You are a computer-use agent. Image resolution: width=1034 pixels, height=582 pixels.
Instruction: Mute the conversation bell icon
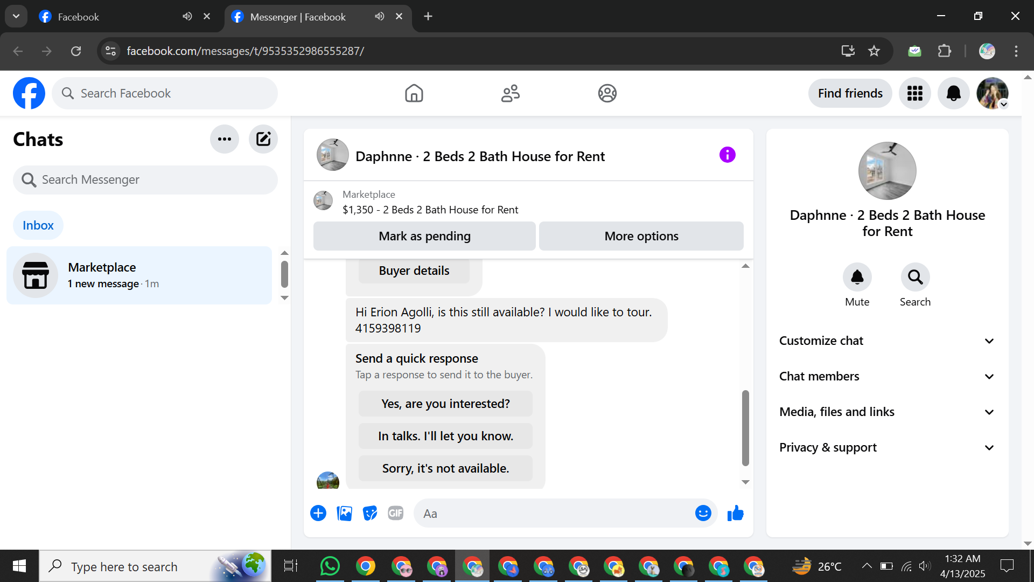click(857, 277)
